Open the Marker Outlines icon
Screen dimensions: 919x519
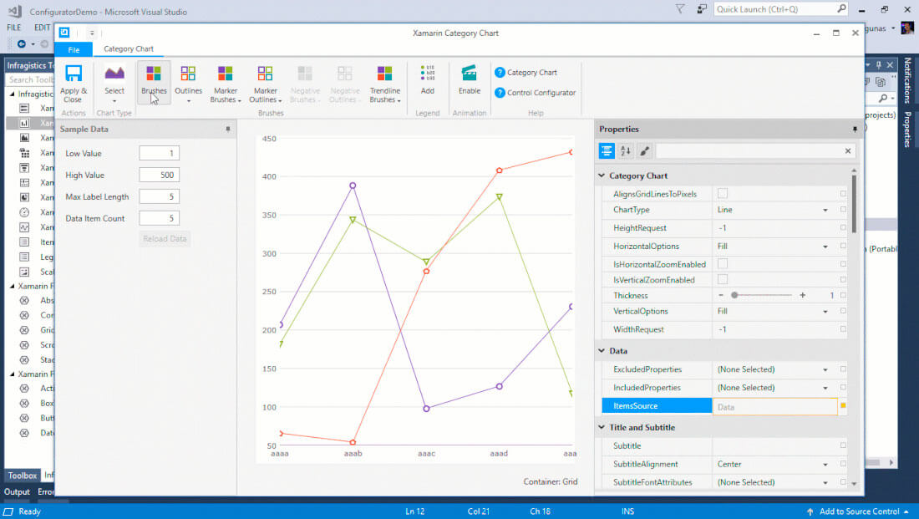265,73
